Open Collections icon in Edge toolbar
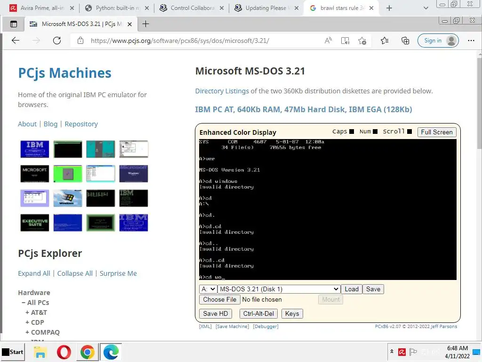This screenshot has height=362, width=482. click(405, 41)
